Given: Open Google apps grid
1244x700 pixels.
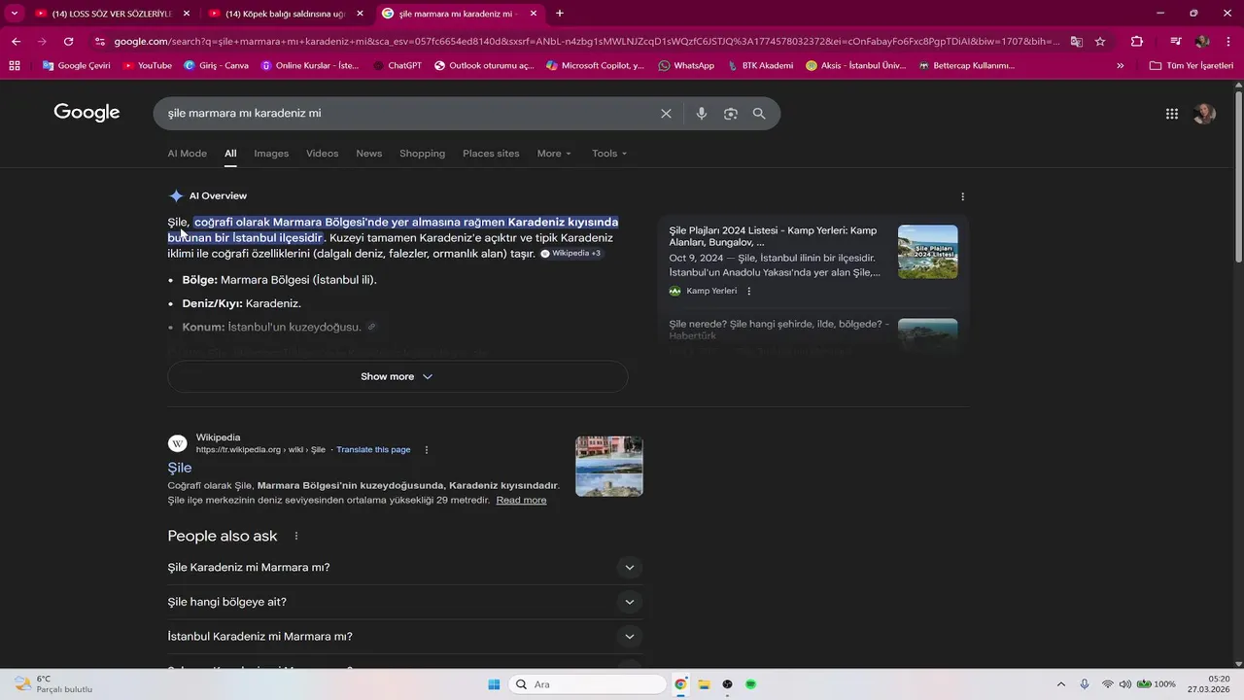Looking at the screenshot, I should click(1172, 114).
